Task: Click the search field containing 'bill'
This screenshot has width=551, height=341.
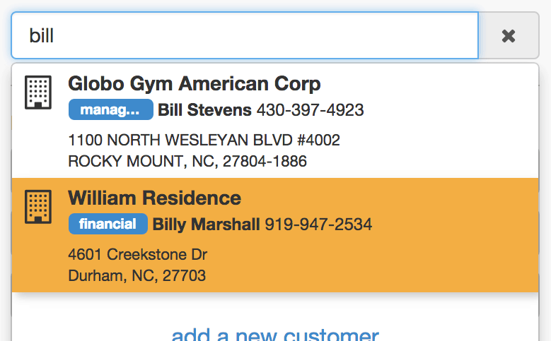Action: [x=245, y=35]
